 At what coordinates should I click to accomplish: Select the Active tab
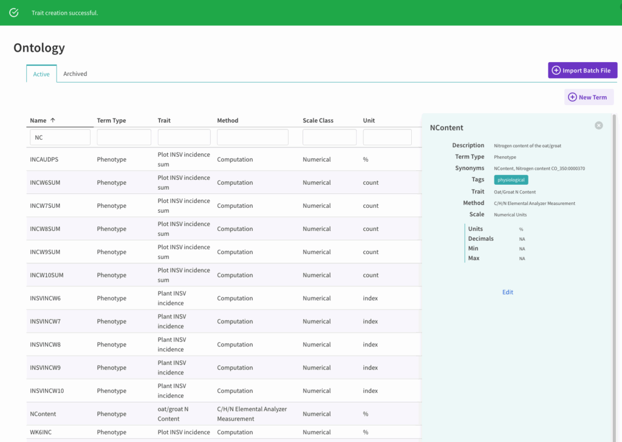[41, 74]
